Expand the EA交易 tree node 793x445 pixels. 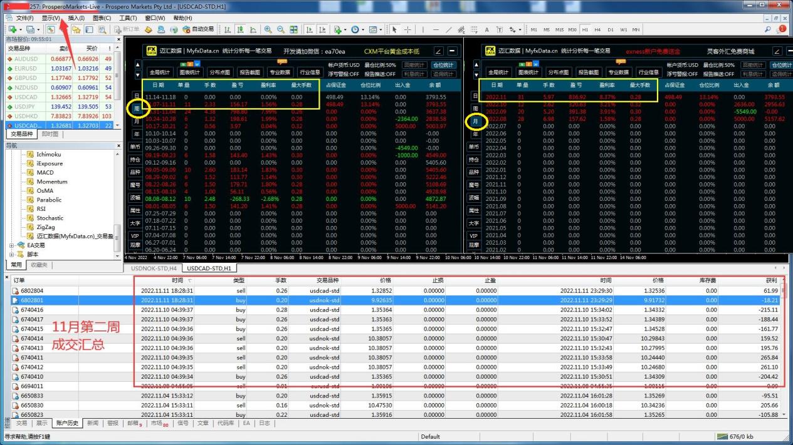tap(12, 245)
